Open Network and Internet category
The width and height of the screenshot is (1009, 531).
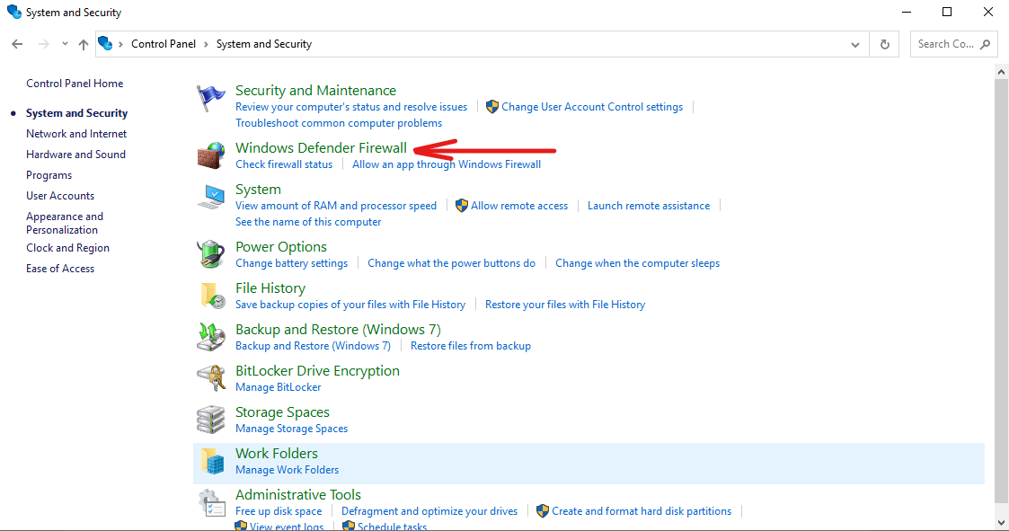click(x=76, y=133)
